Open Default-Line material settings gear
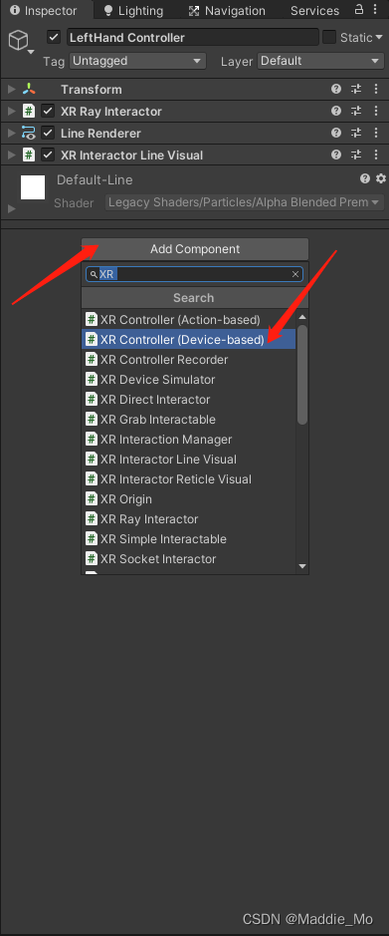The height and width of the screenshot is (936, 389). pos(381,178)
